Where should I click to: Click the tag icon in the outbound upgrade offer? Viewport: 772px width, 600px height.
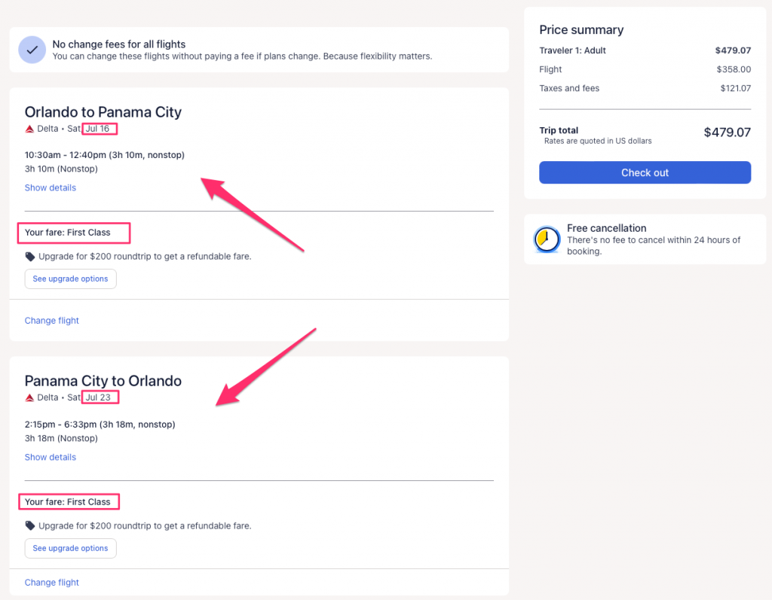point(30,257)
